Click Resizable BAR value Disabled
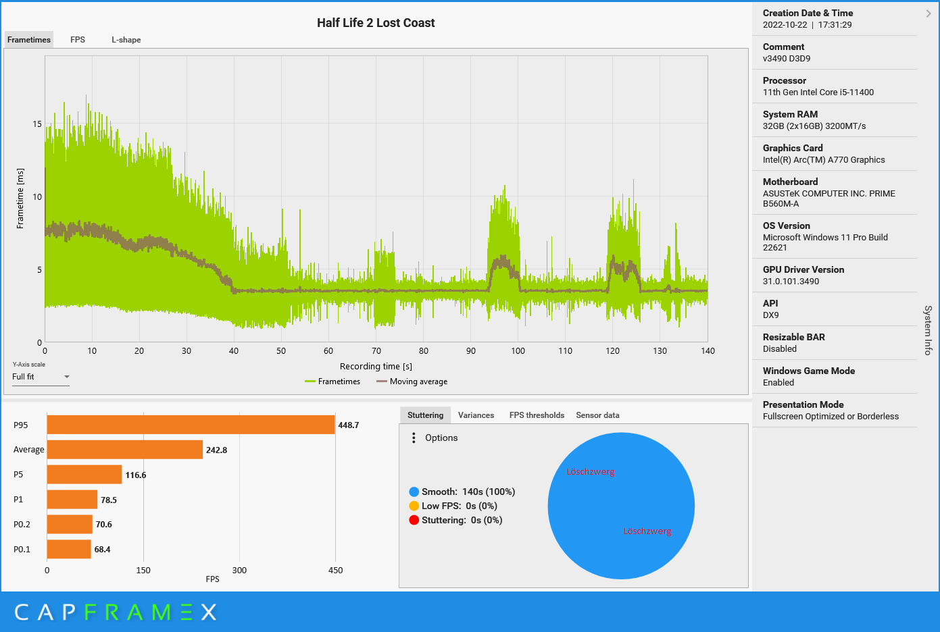 pyautogui.click(x=780, y=349)
